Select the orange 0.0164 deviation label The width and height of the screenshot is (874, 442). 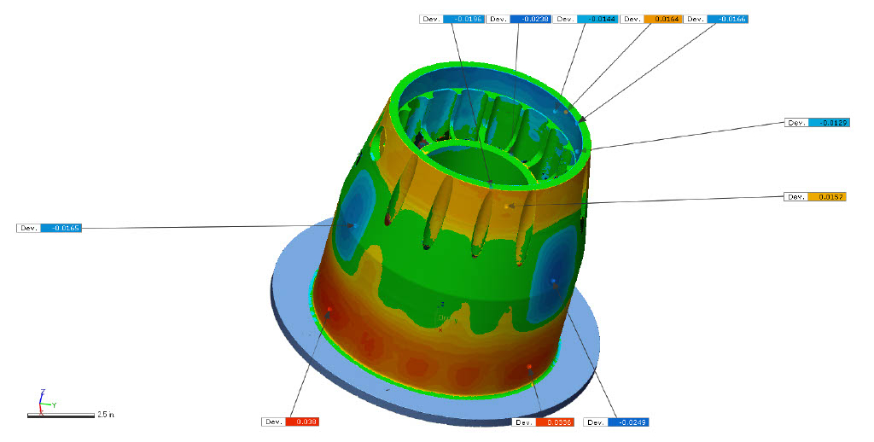[x=651, y=19]
